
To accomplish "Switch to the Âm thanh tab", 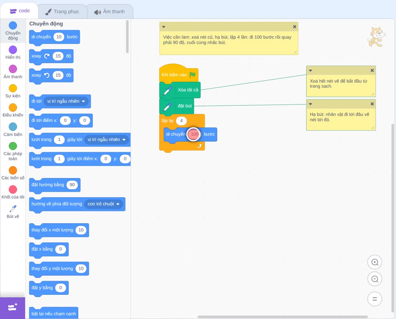I will tap(110, 11).
